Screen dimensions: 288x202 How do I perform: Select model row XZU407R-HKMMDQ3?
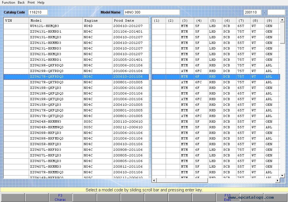pyautogui.click(x=76, y=172)
